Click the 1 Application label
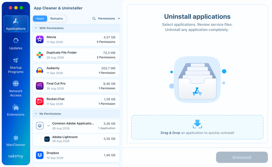Screen dimensions: 272x167 [x=107, y=128]
